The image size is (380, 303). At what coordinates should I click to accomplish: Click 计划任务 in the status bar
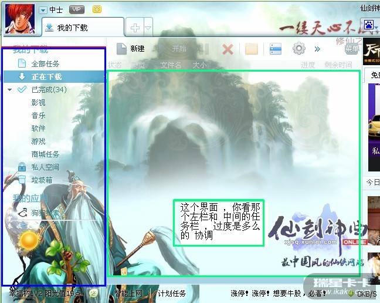pos(172,294)
